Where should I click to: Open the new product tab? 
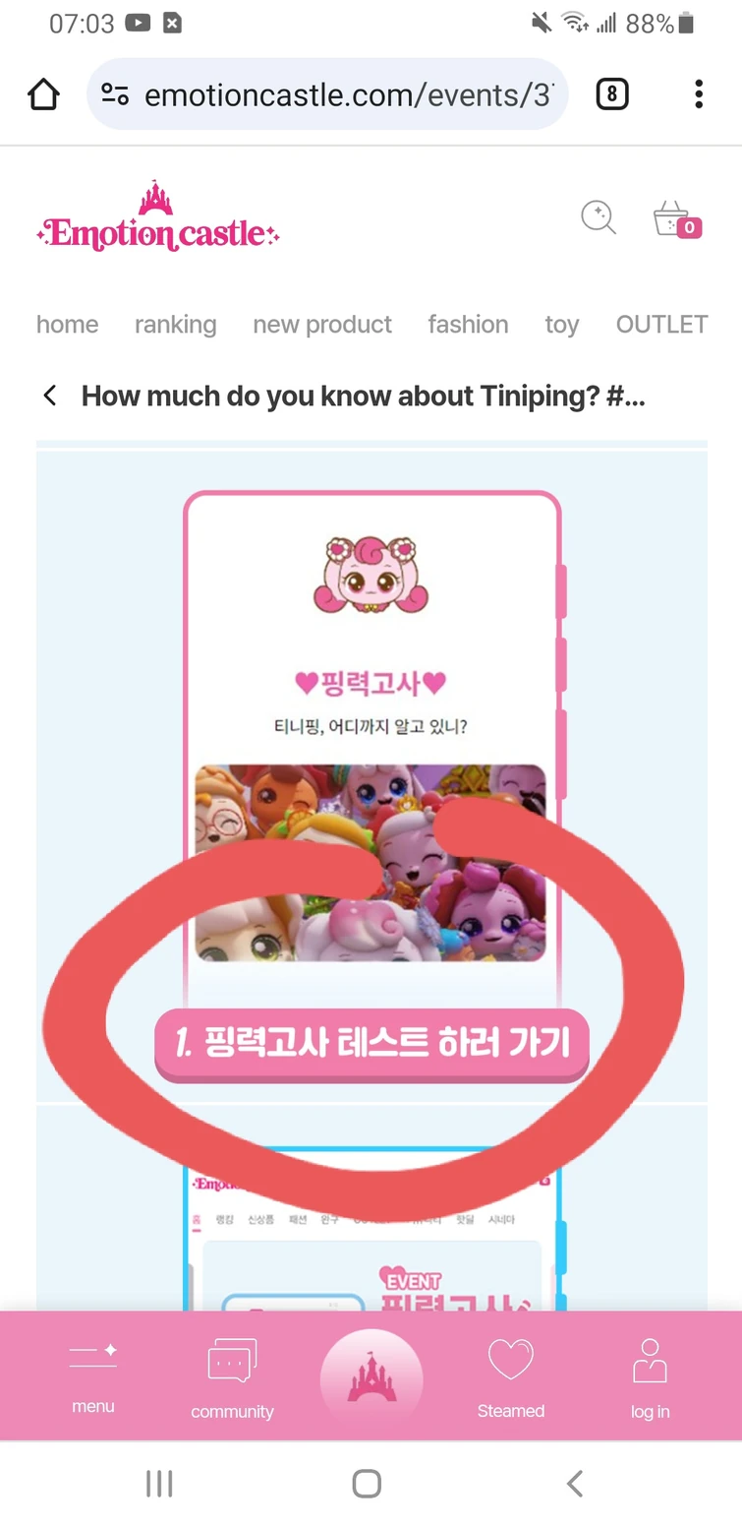pyautogui.click(x=322, y=324)
